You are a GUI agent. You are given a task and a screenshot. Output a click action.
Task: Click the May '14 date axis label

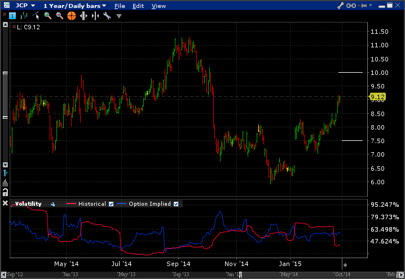pyautogui.click(x=66, y=264)
